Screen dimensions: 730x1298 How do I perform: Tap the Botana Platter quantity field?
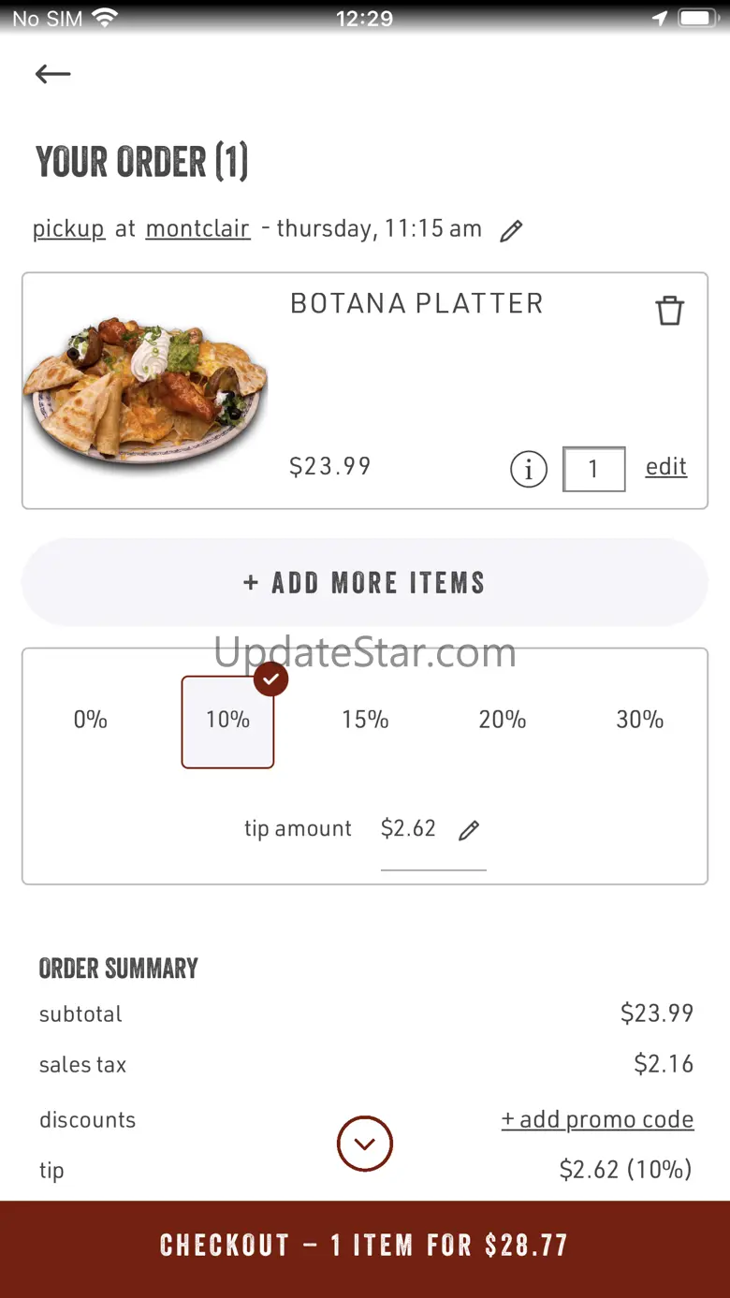pyautogui.click(x=593, y=469)
